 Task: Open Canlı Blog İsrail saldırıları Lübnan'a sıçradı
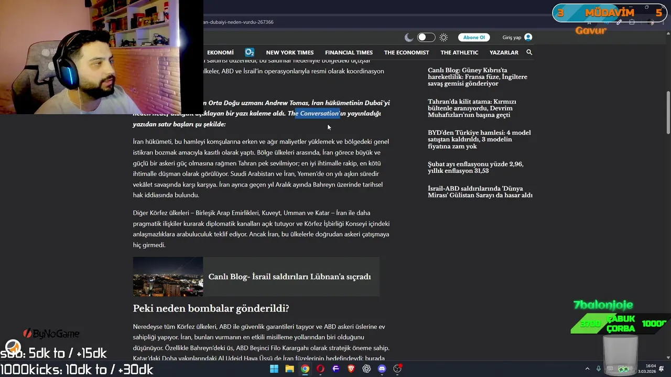[x=289, y=276]
